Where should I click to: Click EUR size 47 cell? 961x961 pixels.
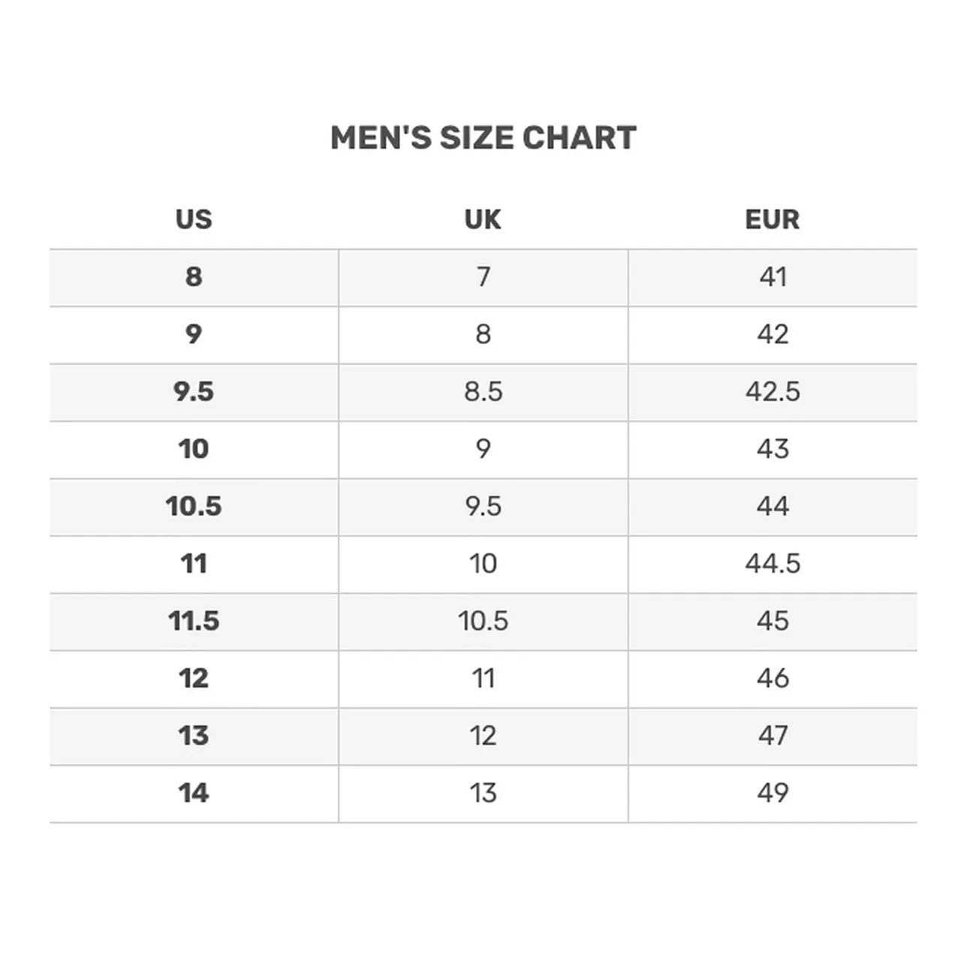coord(773,737)
